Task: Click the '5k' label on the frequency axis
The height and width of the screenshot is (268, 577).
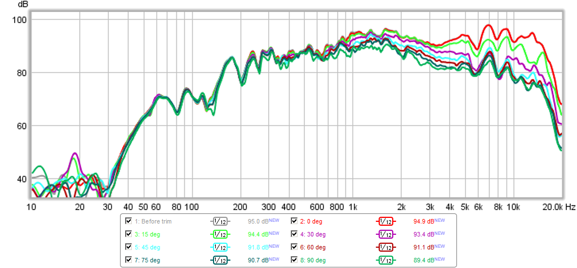Action: [465, 207]
